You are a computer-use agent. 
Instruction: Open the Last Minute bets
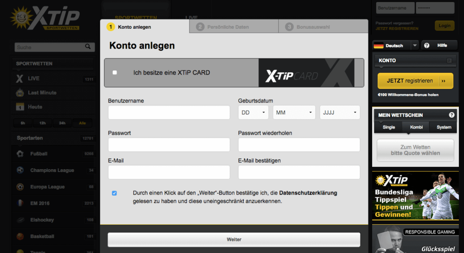54,93
